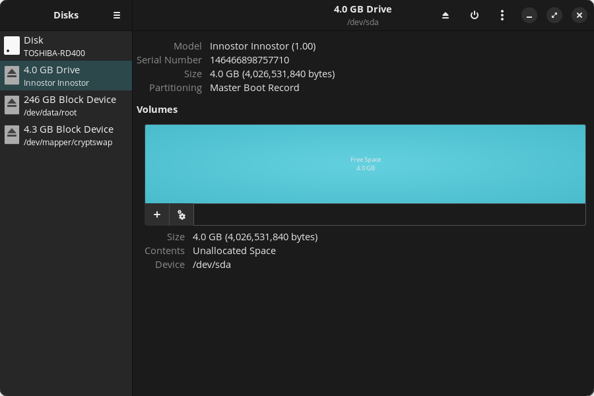Open the Disks application hamburger menu

pos(117,15)
